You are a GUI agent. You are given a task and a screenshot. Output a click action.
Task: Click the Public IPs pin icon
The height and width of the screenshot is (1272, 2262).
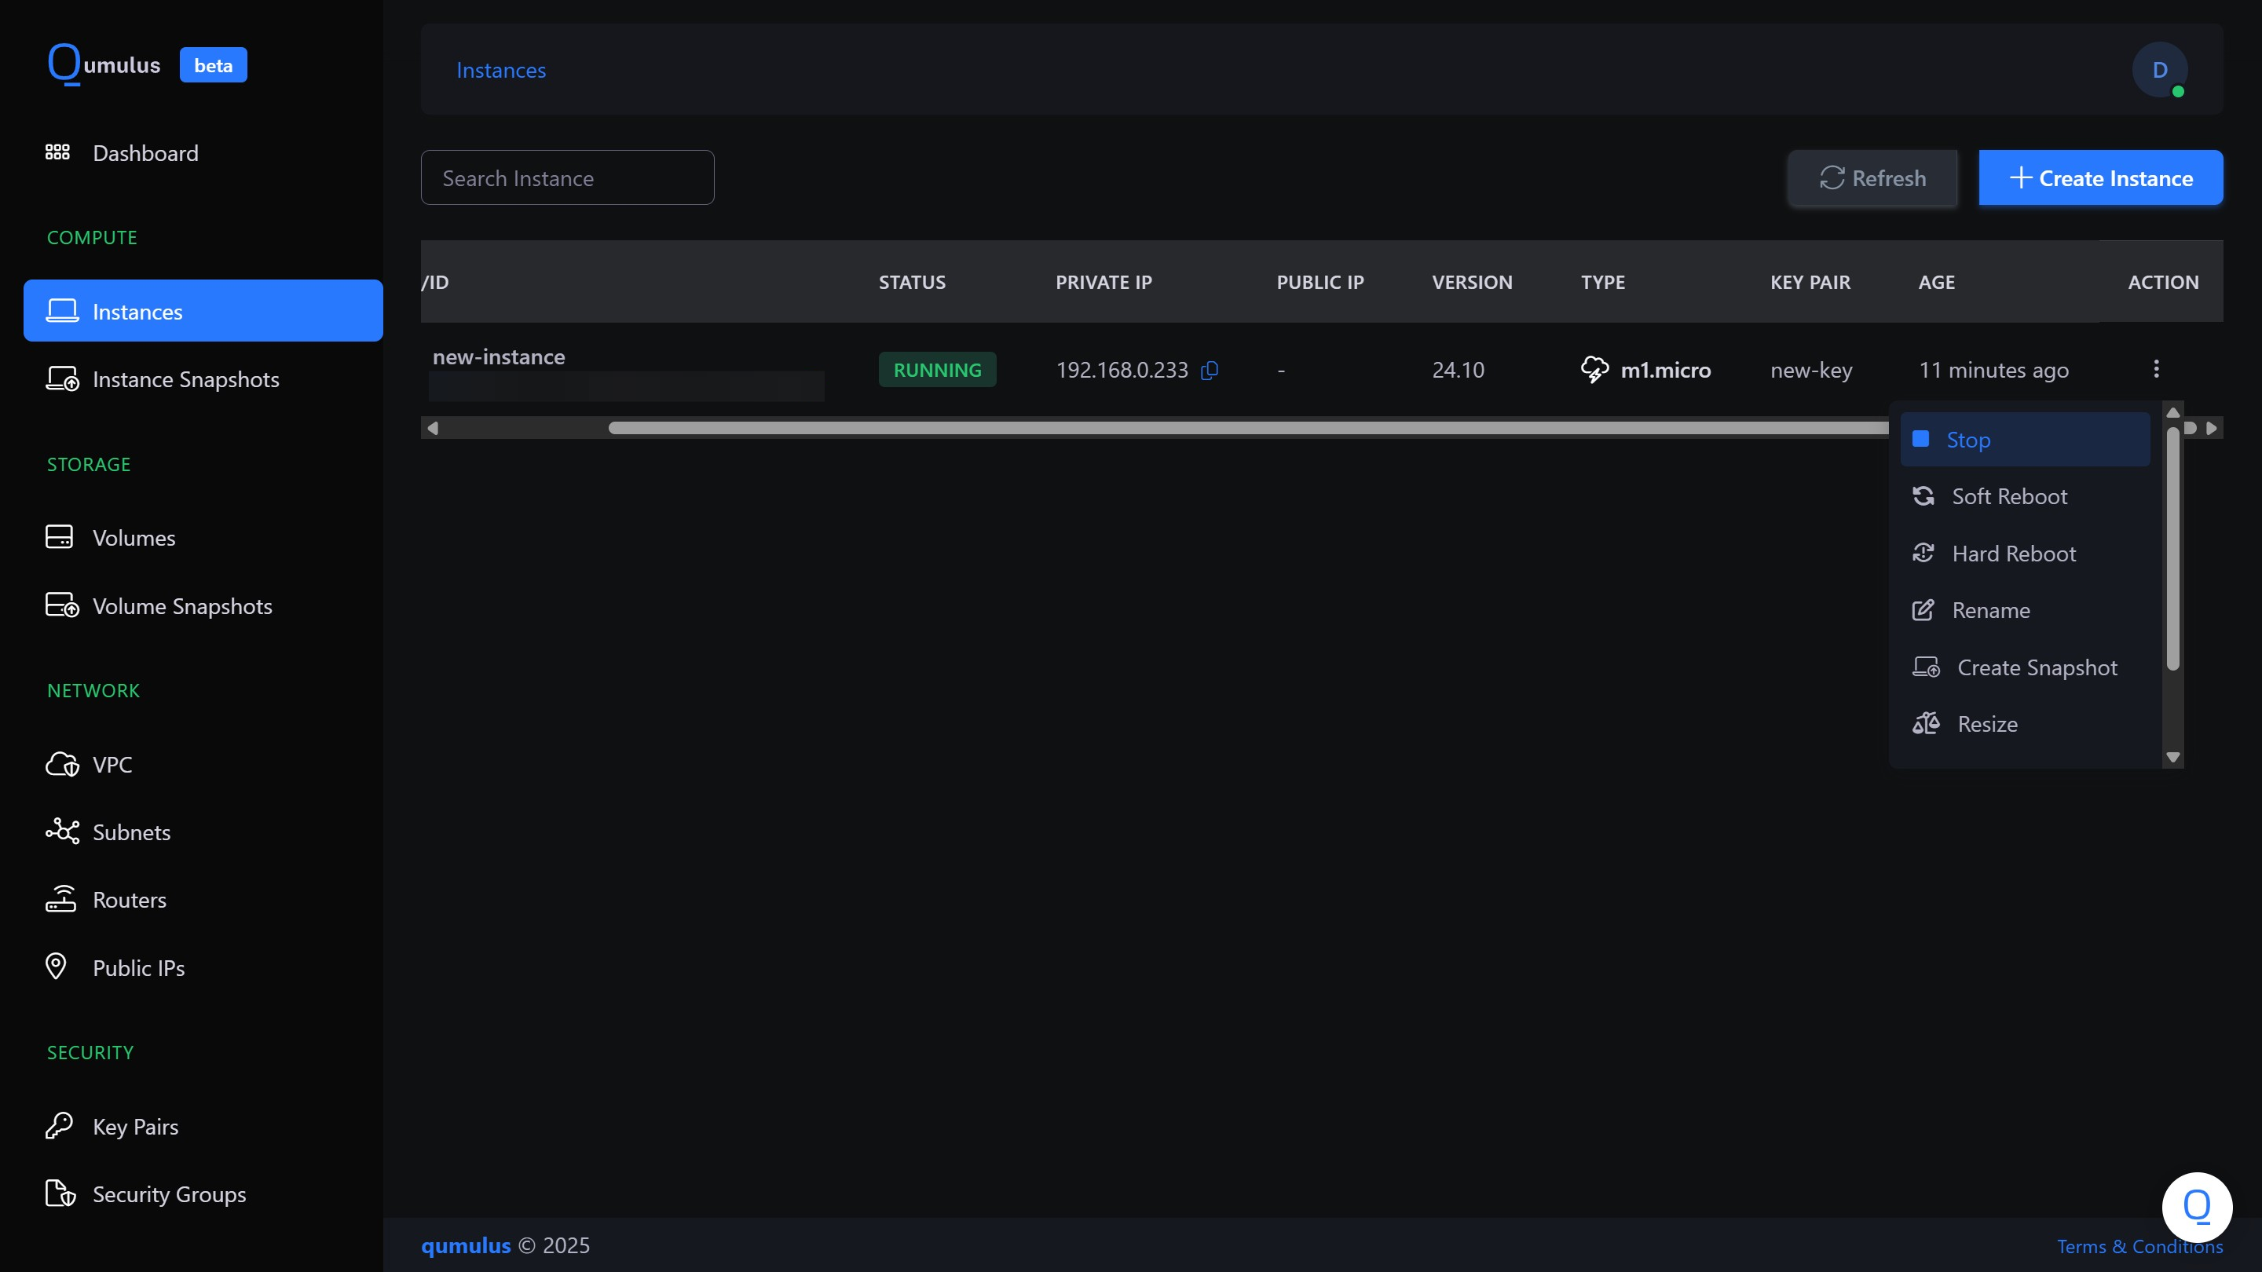[x=55, y=967]
